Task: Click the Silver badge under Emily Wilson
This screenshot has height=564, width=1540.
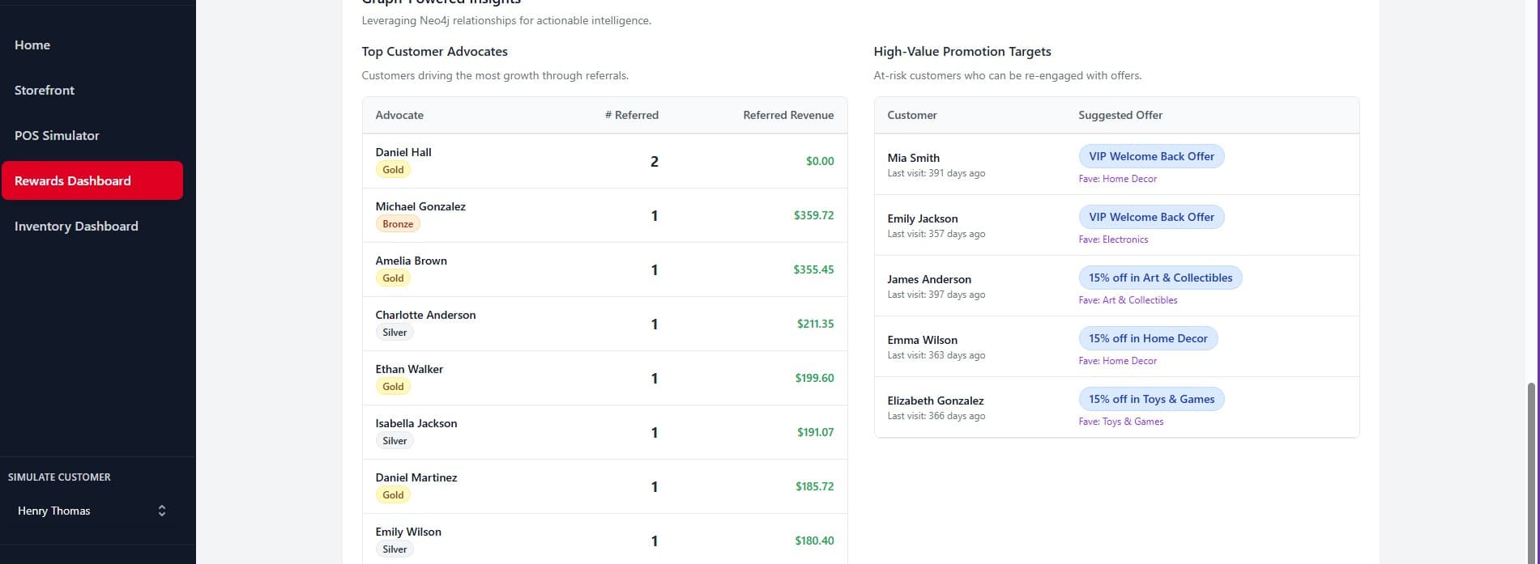Action: point(395,549)
